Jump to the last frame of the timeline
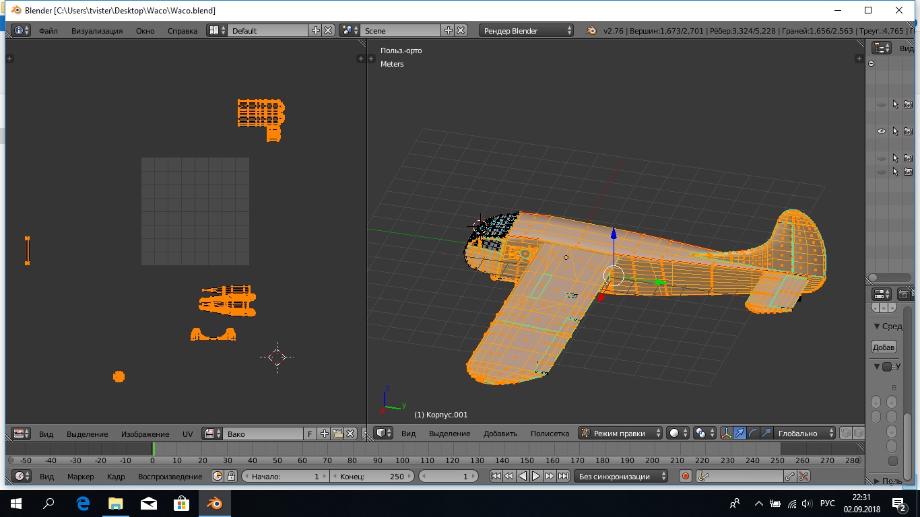 (x=563, y=477)
